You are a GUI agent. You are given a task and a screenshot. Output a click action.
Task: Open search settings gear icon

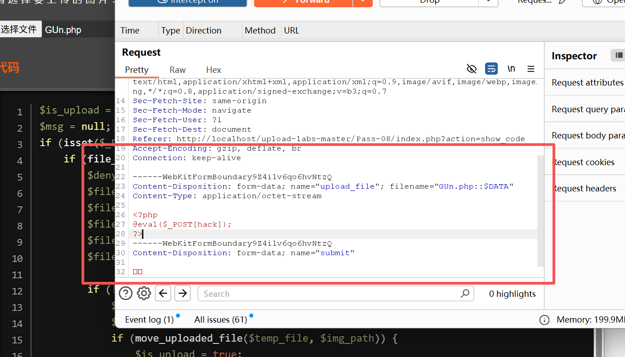[144, 293]
